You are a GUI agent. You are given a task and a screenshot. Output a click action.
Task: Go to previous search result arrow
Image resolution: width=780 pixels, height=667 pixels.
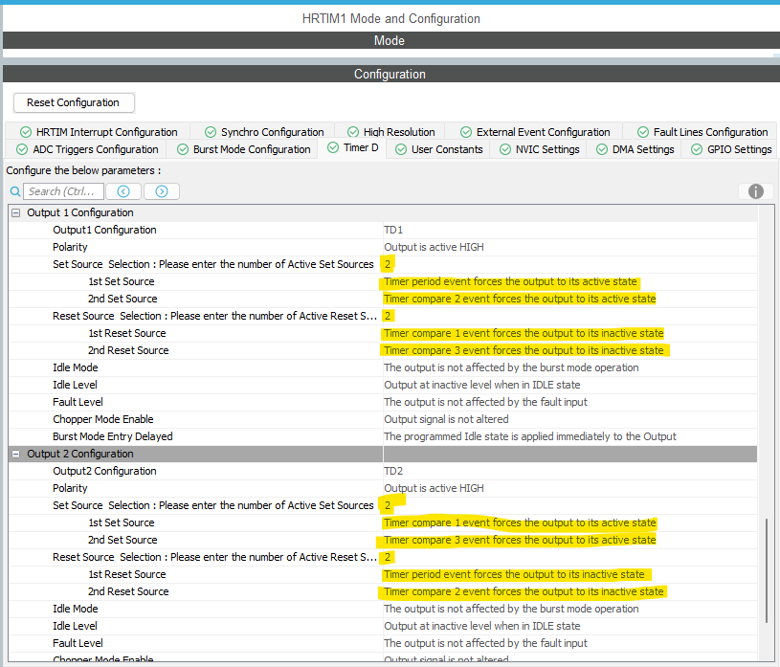[x=123, y=191]
